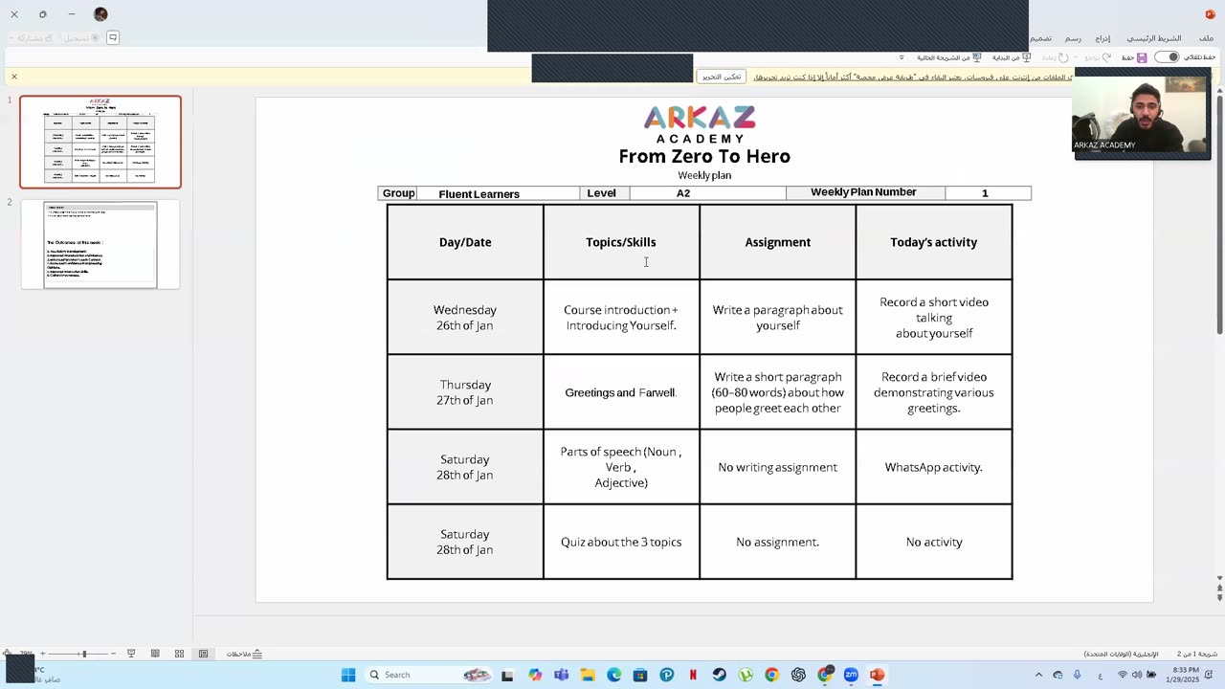Screen dimensions: 1225x689
Task: Click the comments speech bubble icon
Action: click(113, 38)
